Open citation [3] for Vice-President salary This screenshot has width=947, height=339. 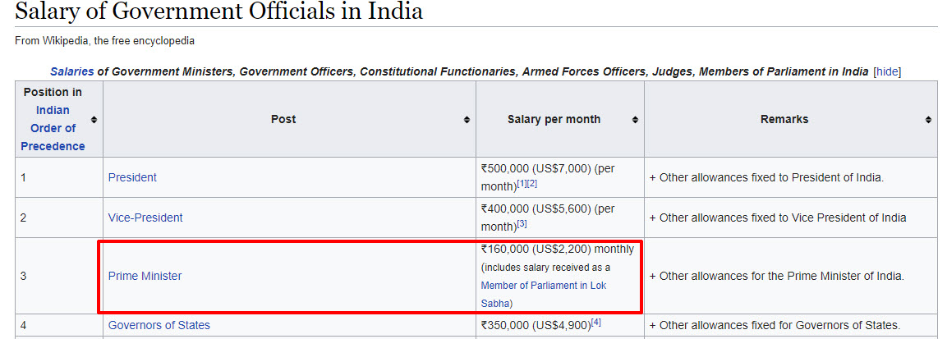(522, 223)
